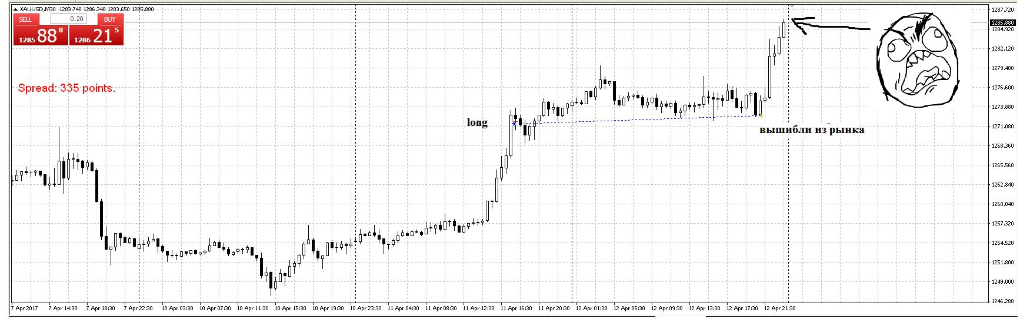This screenshot has width=1020, height=322.
Task: Click the '11 Apr 08:30' time label
Action: (441, 308)
